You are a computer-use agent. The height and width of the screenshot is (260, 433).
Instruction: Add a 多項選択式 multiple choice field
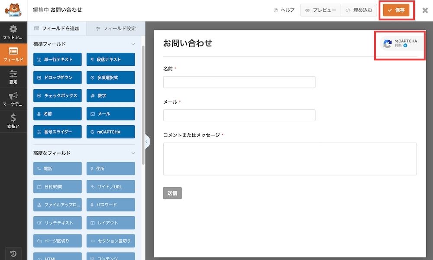click(x=110, y=78)
